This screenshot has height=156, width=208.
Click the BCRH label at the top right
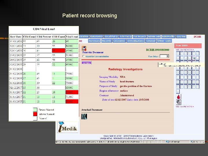tap(197, 37)
